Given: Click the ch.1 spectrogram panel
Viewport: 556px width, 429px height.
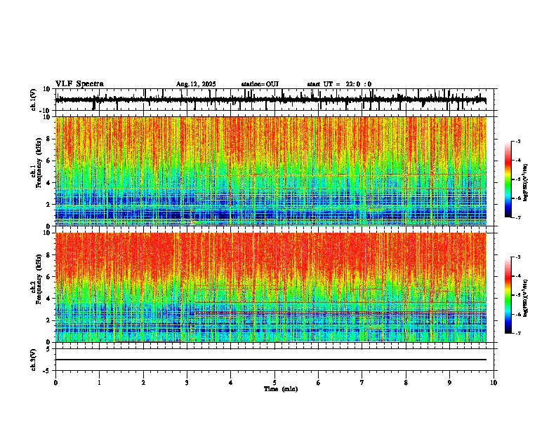Looking at the screenshot, I should click(x=271, y=171).
